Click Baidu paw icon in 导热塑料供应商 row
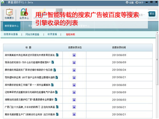Viewport: 159px width, 119px height. [x=74, y=77]
